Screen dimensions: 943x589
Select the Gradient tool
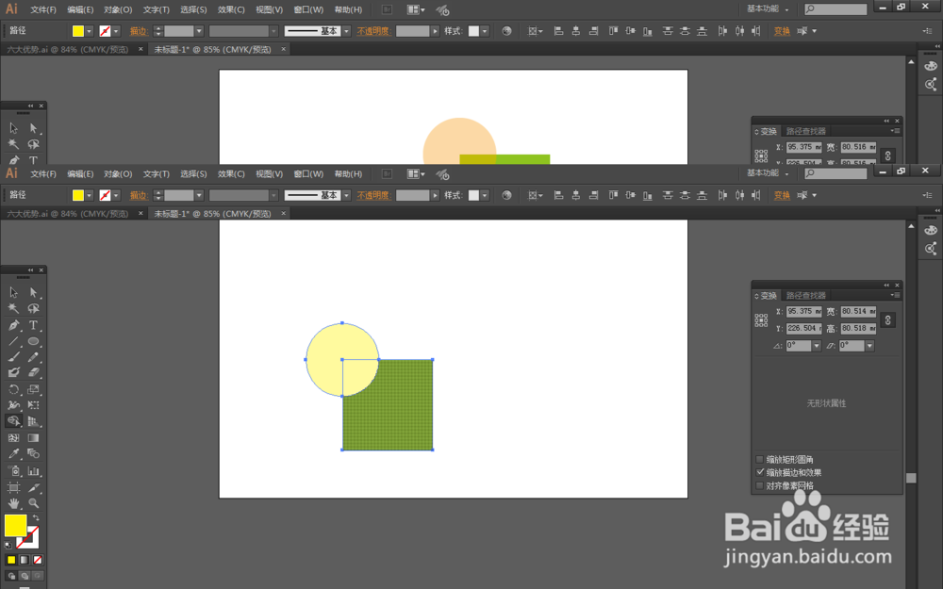click(34, 437)
